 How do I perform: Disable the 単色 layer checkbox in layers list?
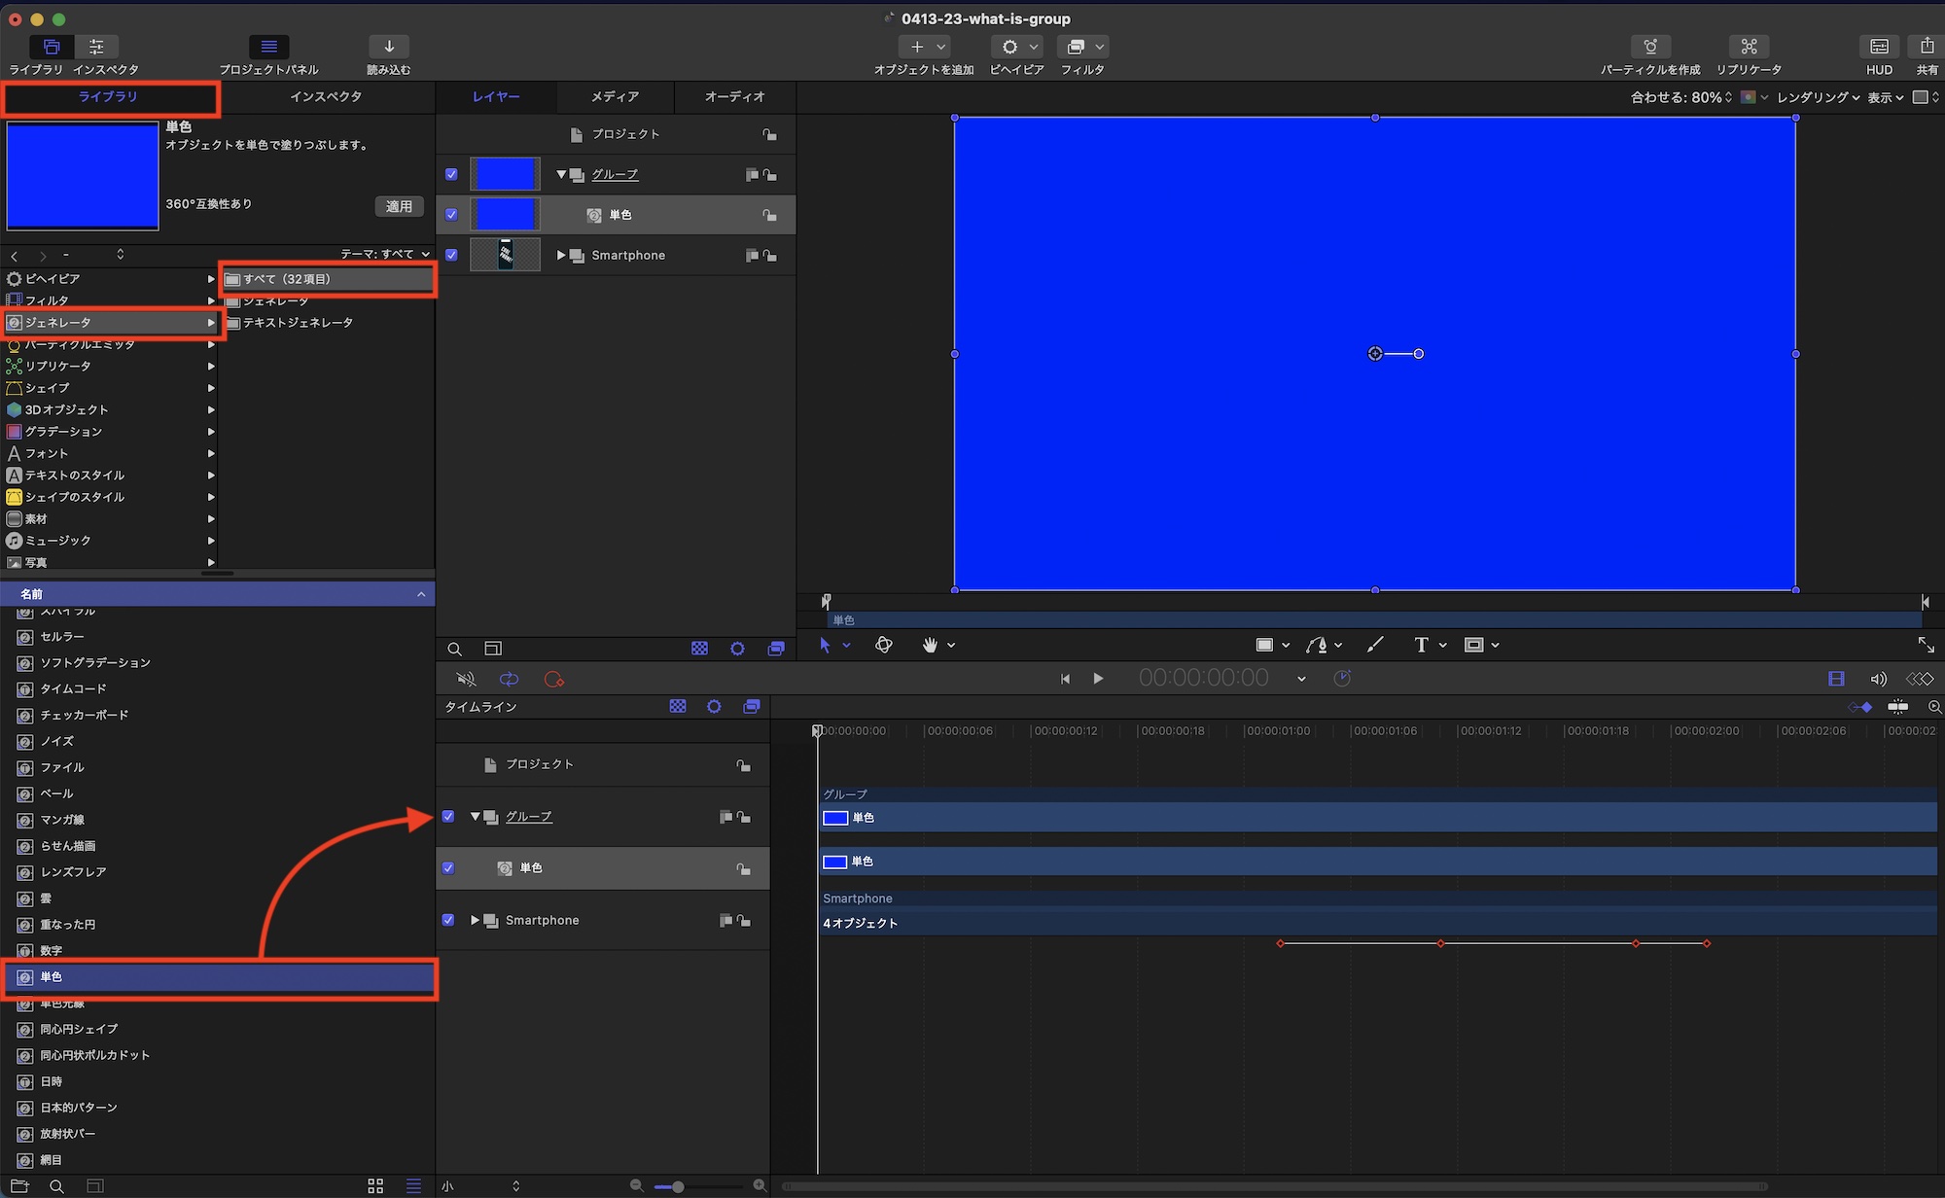(451, 214)
